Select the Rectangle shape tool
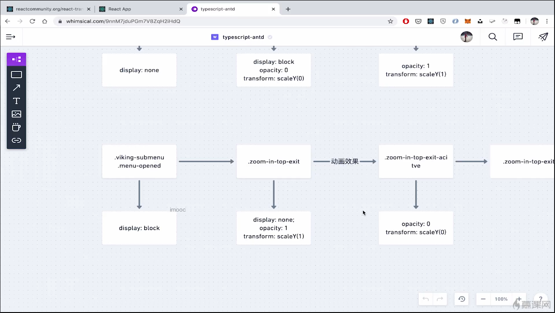 point(17,75)
